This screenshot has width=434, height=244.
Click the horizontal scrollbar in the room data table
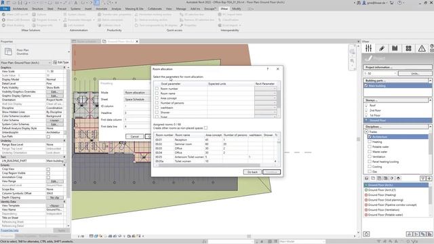[x=210, y=165]
